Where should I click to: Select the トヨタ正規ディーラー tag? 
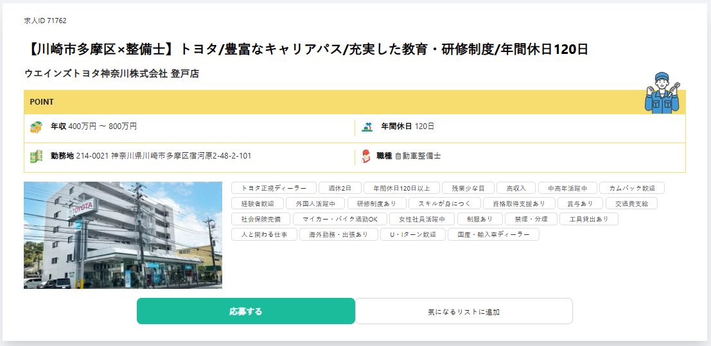coord(274,187)
